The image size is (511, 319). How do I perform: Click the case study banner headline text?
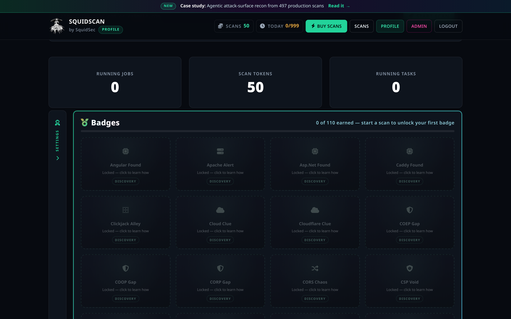click(252, 6)
